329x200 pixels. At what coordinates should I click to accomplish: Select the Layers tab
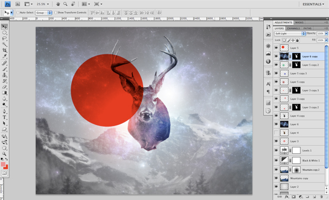pyautogui.click(x=279, y=28)
